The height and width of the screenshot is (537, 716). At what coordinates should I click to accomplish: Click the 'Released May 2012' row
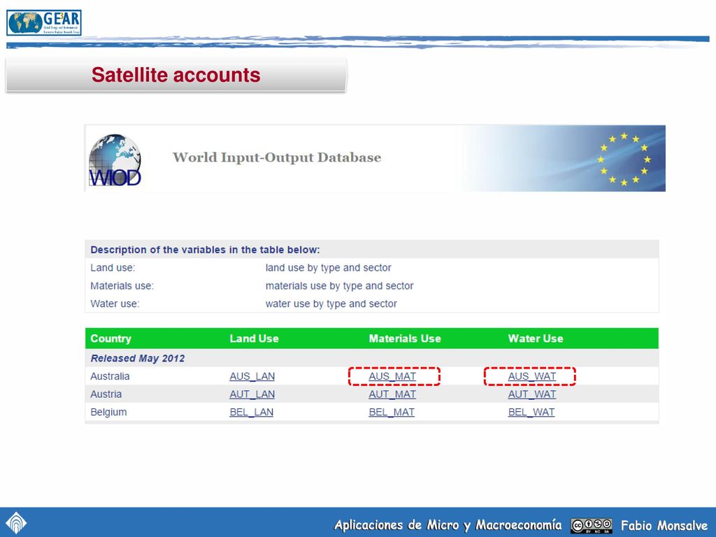point(372,358)
